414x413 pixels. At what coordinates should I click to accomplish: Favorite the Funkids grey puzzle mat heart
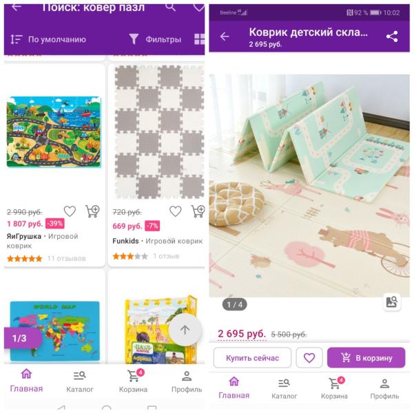coord(176,211)
